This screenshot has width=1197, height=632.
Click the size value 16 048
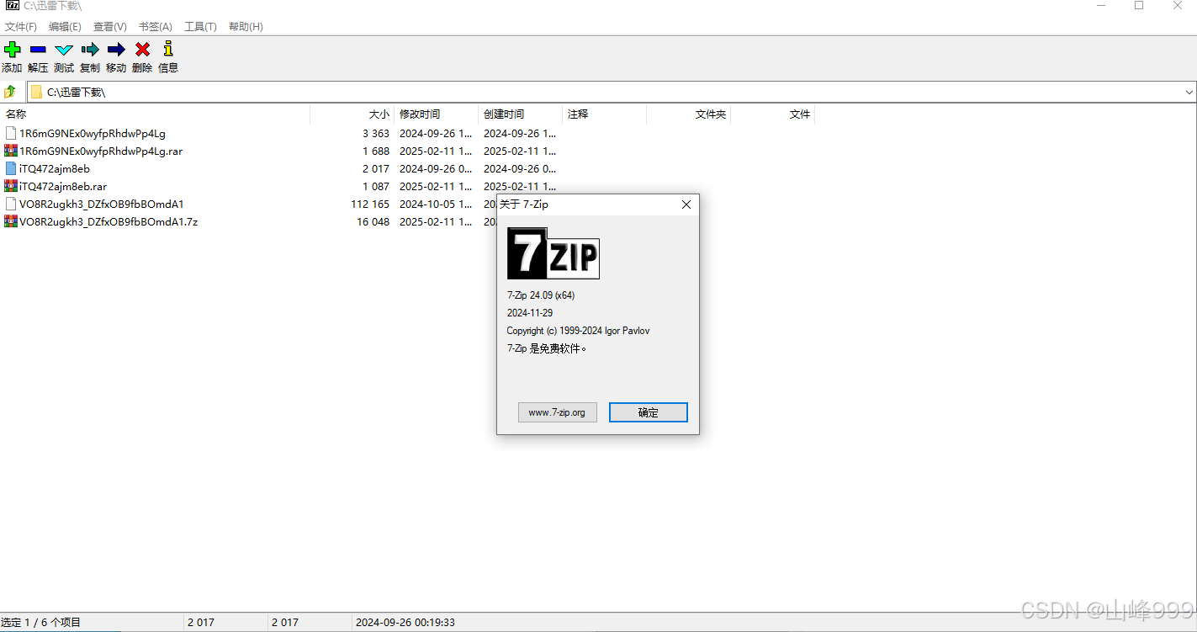coord(373,221)
